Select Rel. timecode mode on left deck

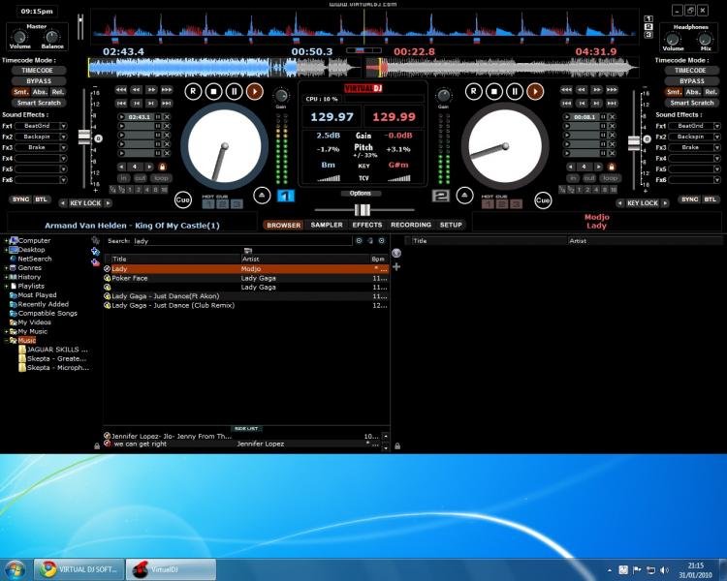58,92
